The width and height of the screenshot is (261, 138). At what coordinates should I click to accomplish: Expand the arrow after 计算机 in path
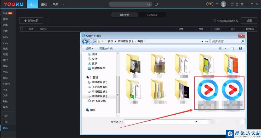[115, 41]
